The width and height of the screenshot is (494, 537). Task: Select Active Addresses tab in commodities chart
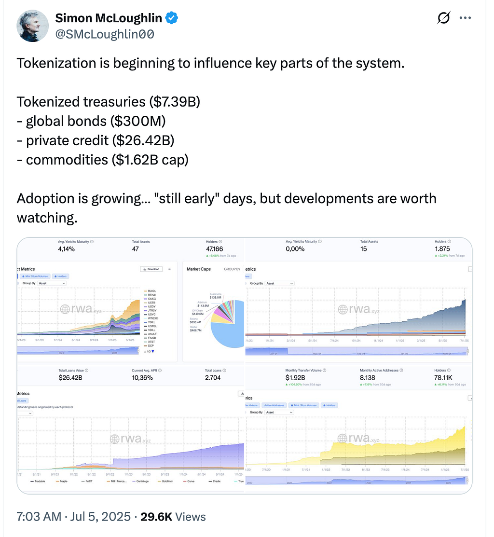click(274, 405)
